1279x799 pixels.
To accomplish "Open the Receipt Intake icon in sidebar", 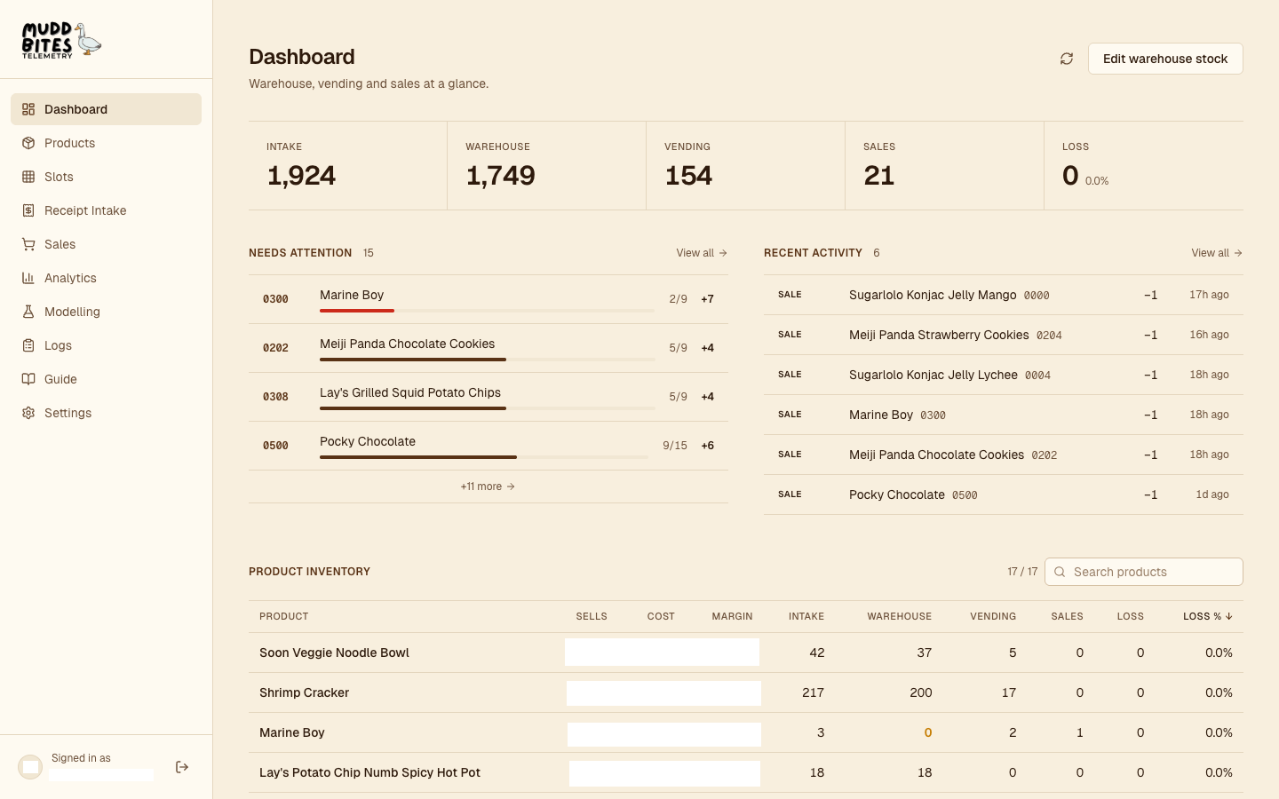I will [29, 210].
